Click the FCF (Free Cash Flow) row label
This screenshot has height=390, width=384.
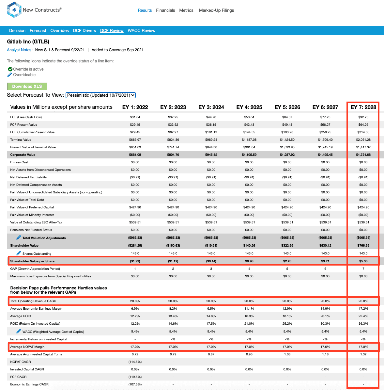pyautogui.click(x=26, y=117)
